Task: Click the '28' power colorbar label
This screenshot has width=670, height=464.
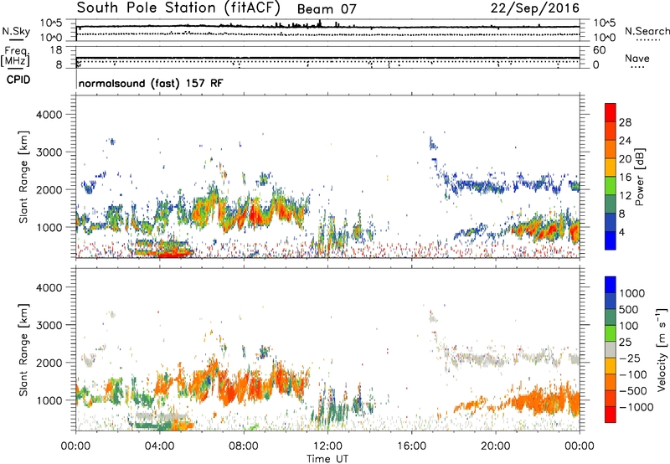Action: (x=625, y=122)
